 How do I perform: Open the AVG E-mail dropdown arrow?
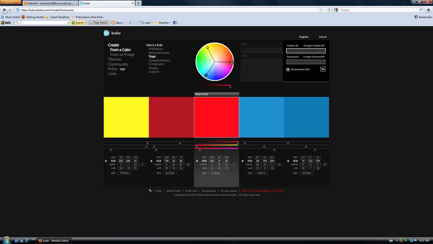pyautogui.click(x=152, y=23)
